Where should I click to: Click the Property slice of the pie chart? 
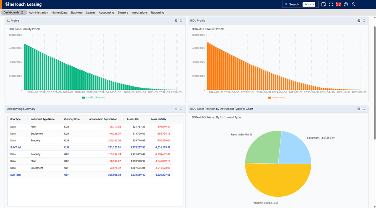pos(278,181)
